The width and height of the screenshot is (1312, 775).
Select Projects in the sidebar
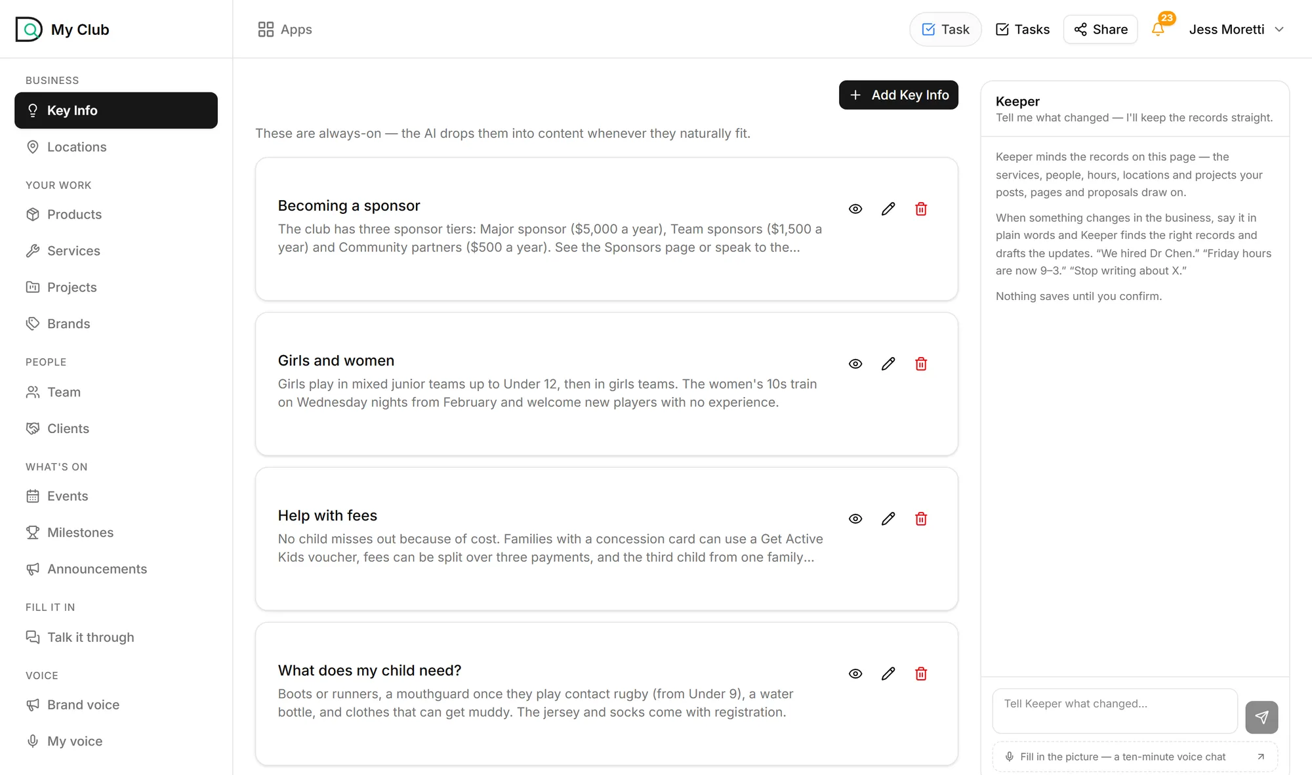click(x=116, y=287)
